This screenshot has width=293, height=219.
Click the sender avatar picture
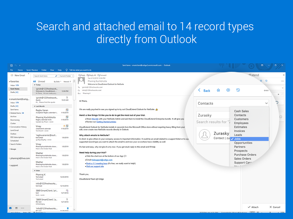pyautogui.click(x=81, y=81)
